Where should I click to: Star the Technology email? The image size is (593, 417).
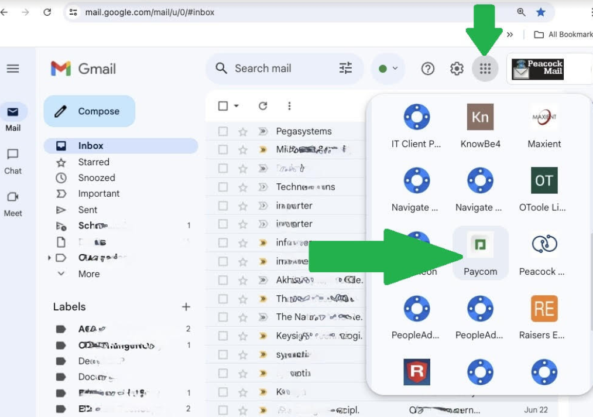(242, 187)
